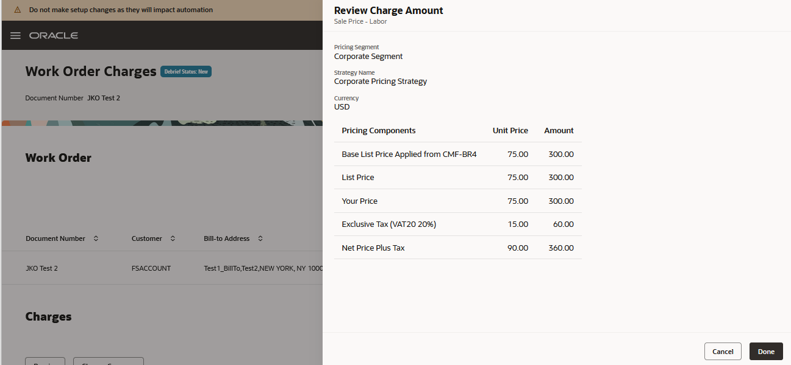Select the Debrief Status: New badge

186,72
